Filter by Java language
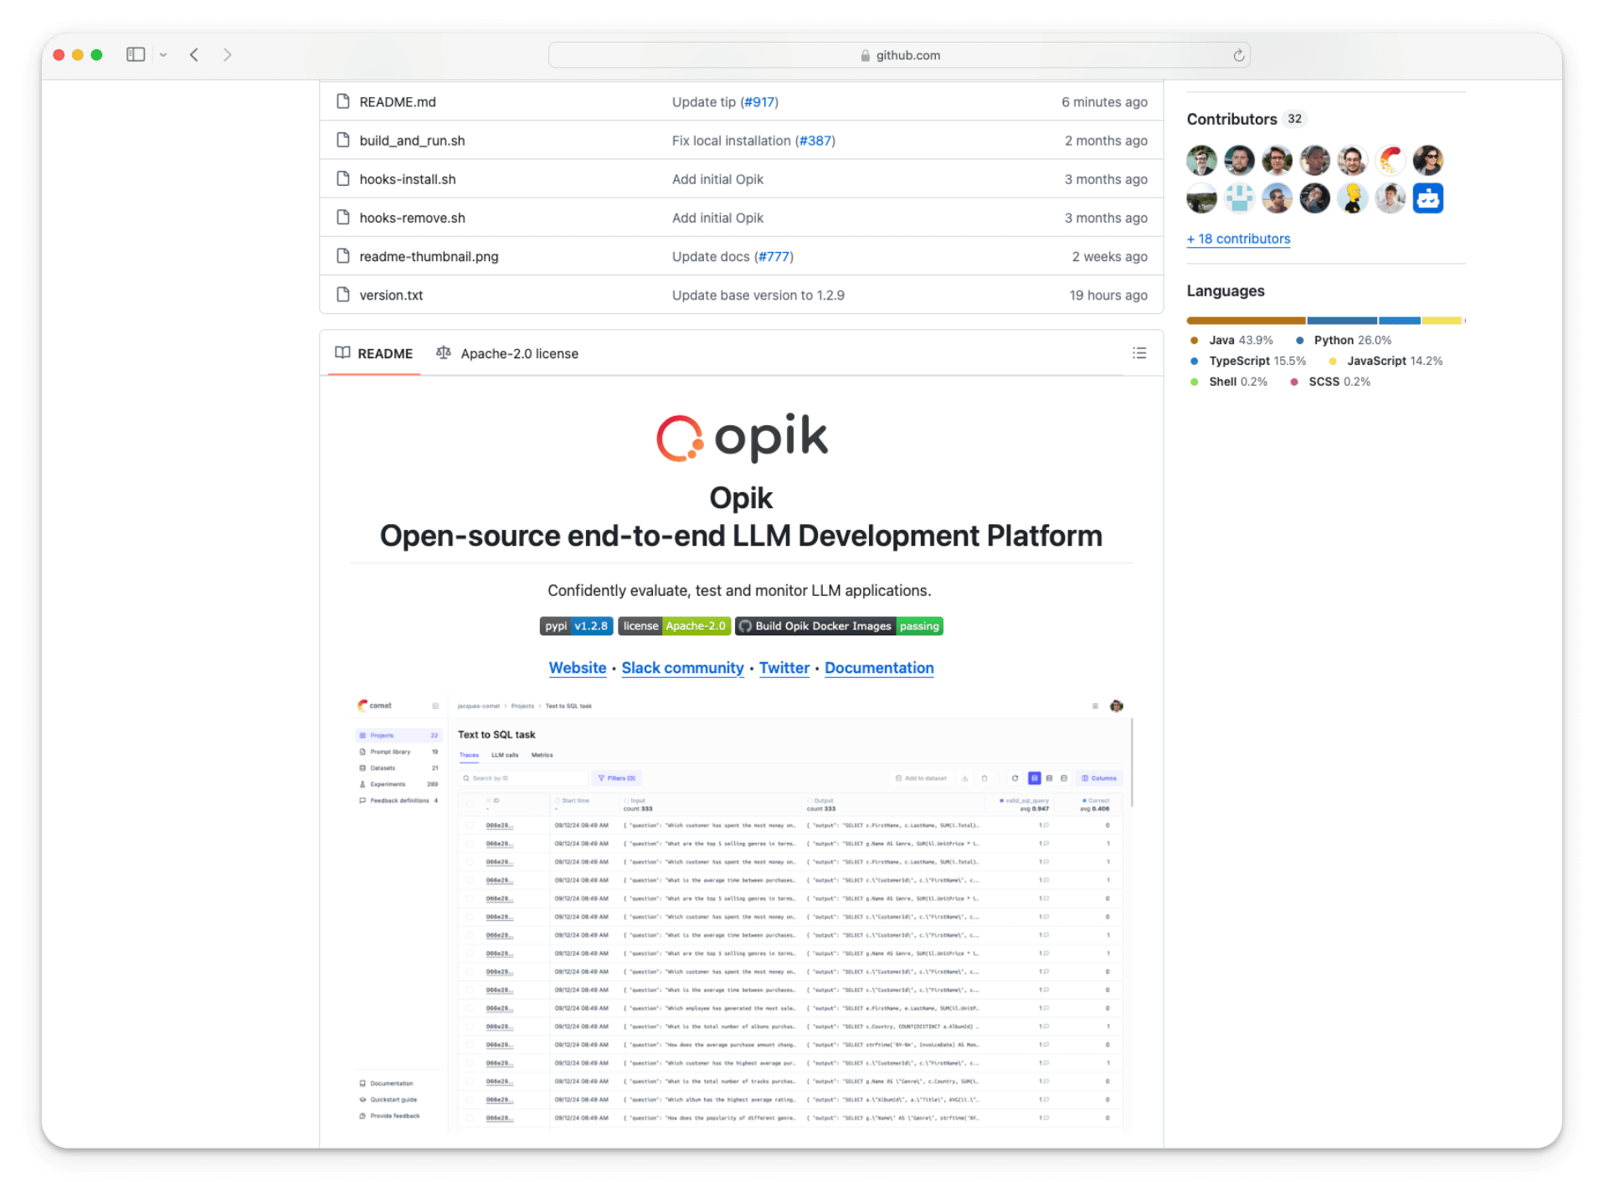This screenshot has width=1604, height=1182. [1231, 341]
